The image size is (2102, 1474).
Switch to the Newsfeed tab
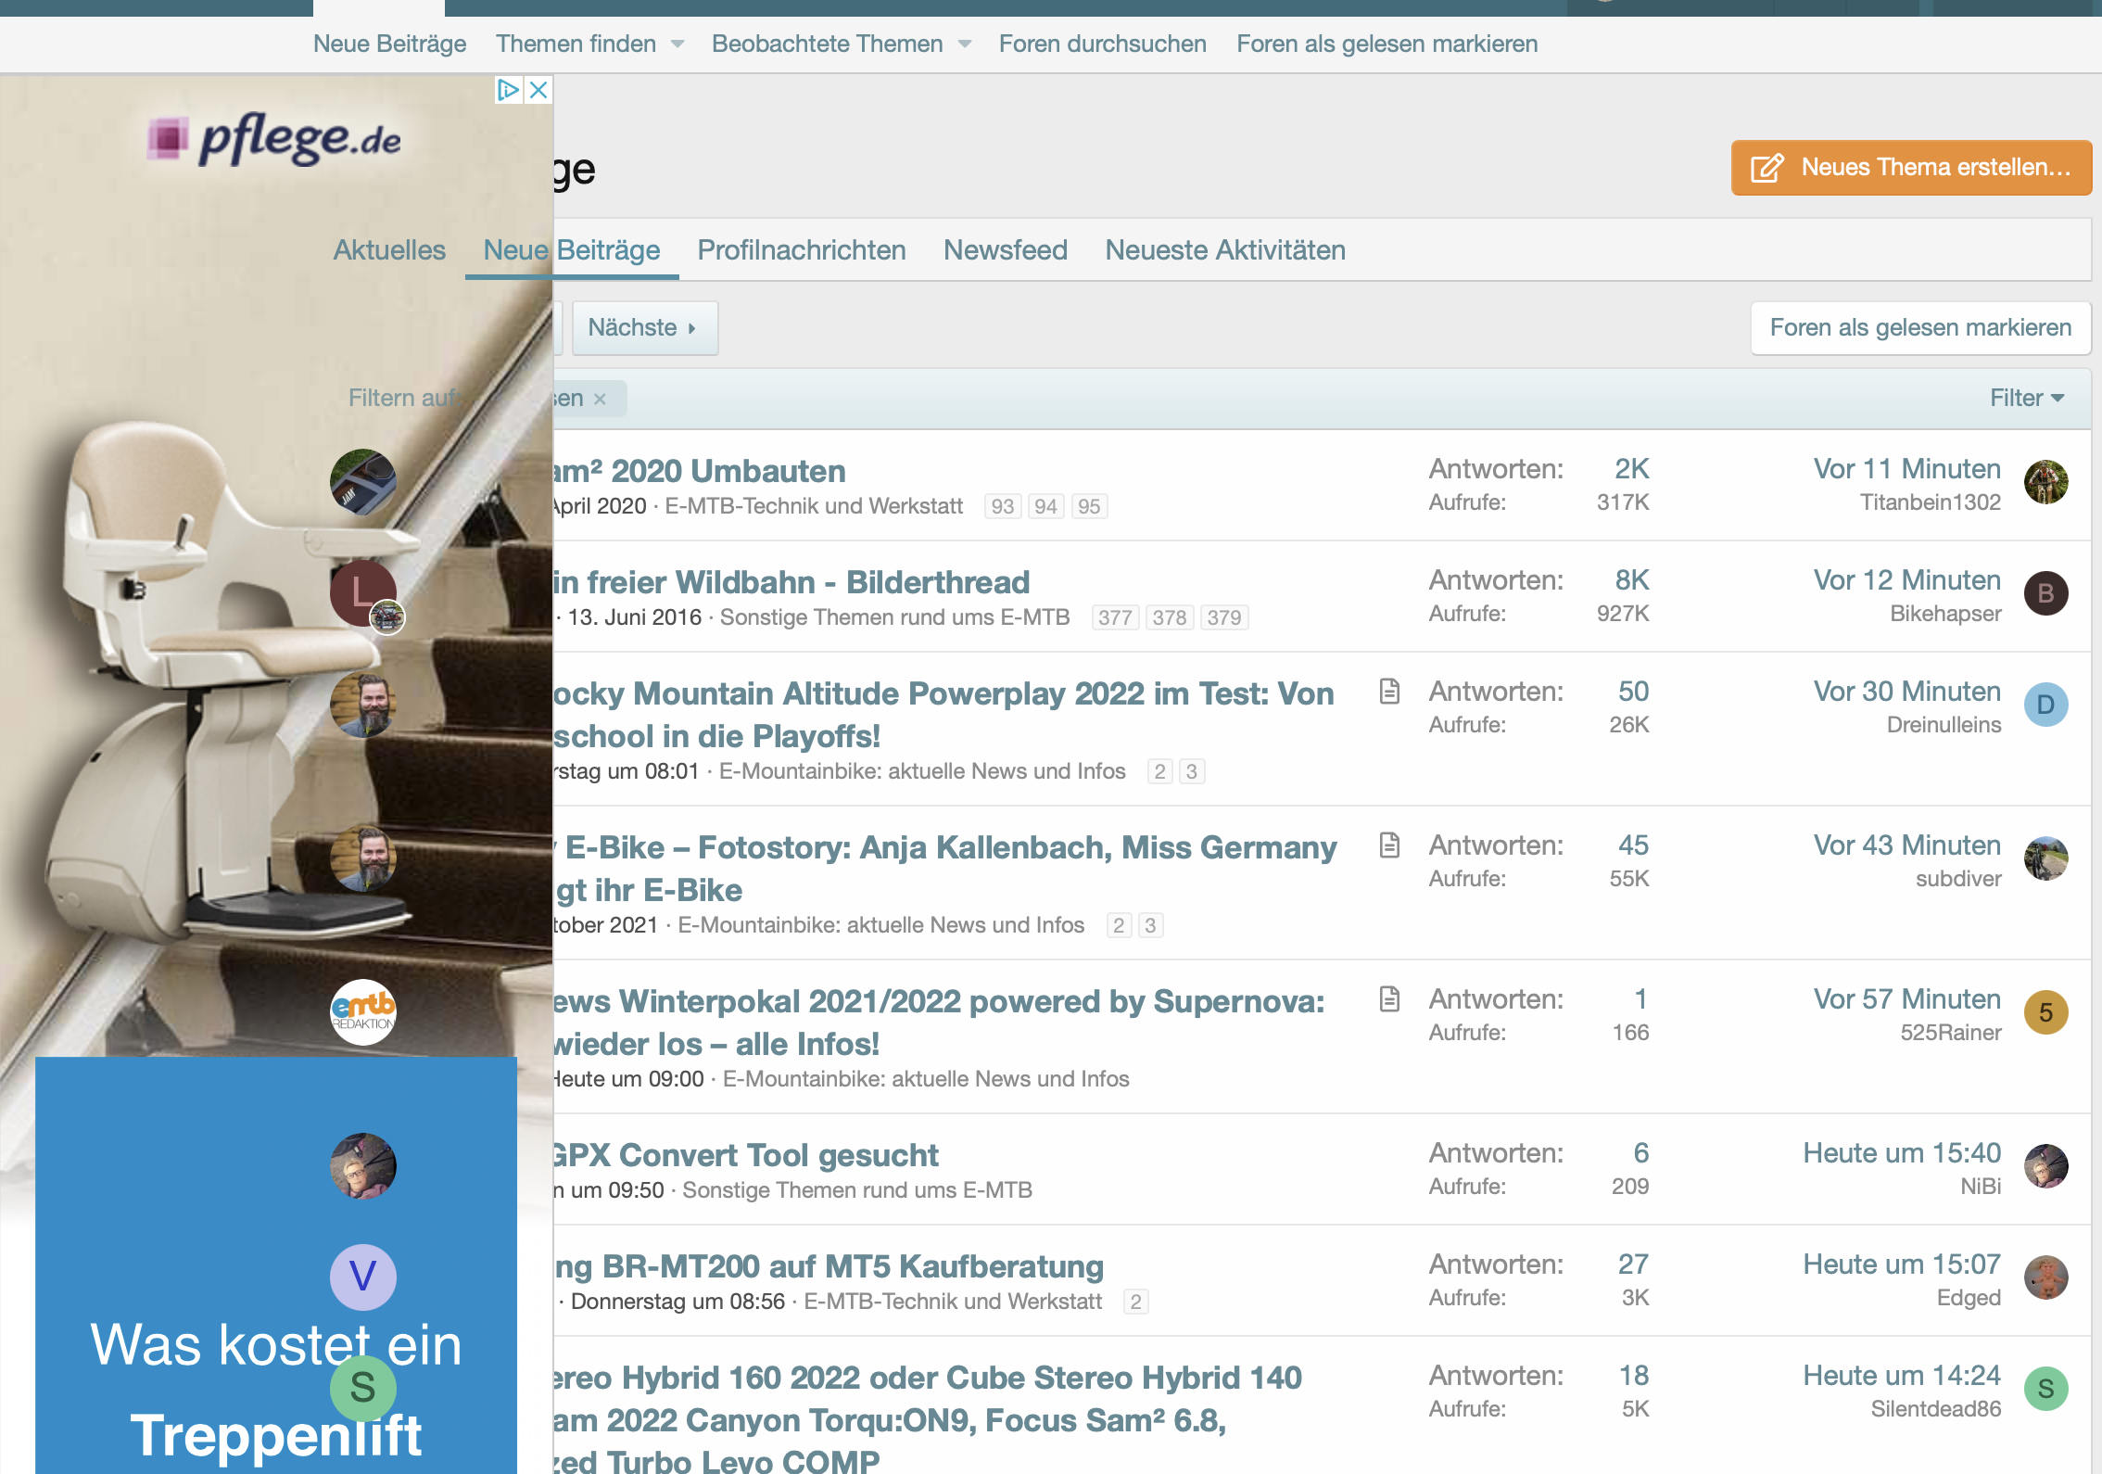(x=1005, y=250)
